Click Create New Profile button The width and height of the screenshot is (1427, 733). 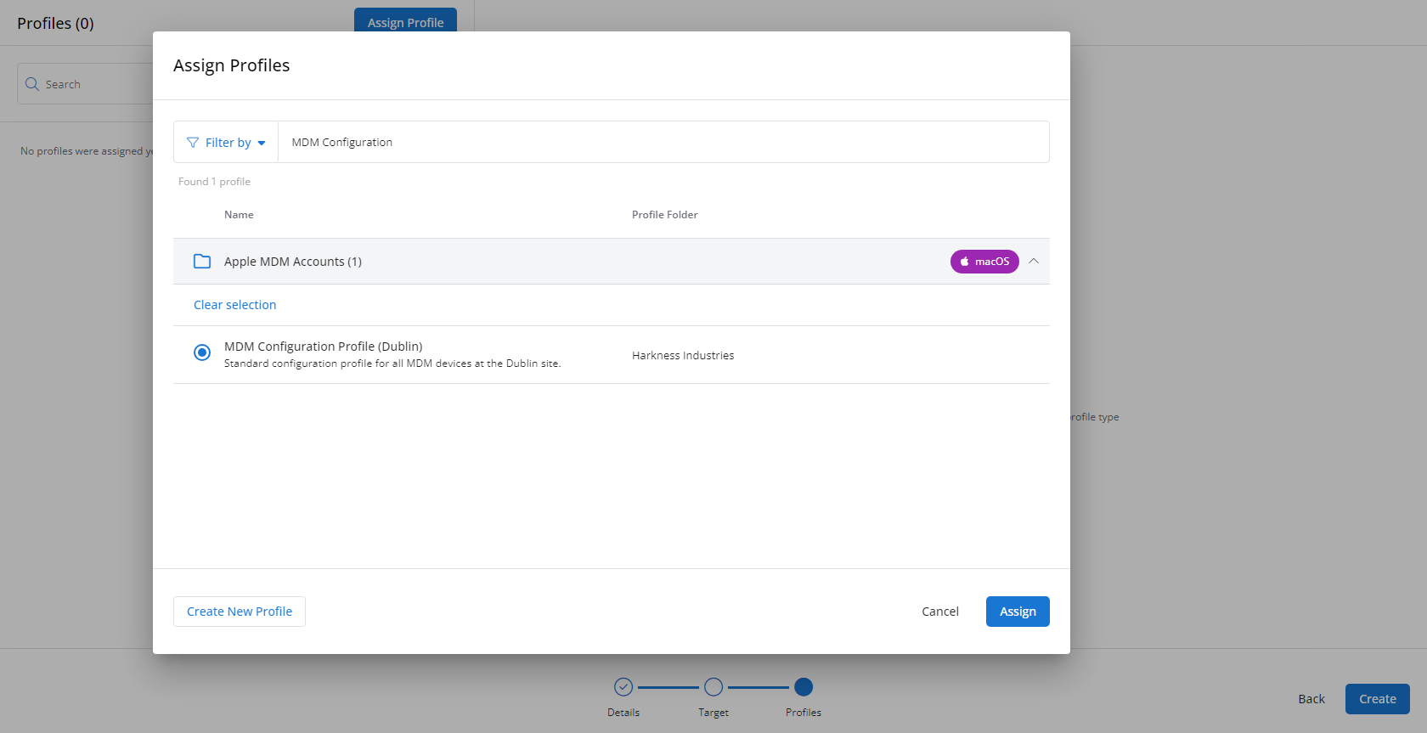tap(240, 612)
